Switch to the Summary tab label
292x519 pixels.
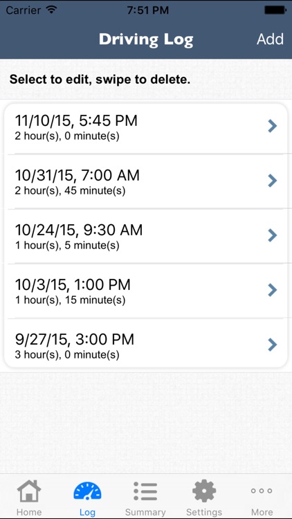pos(145,512)
